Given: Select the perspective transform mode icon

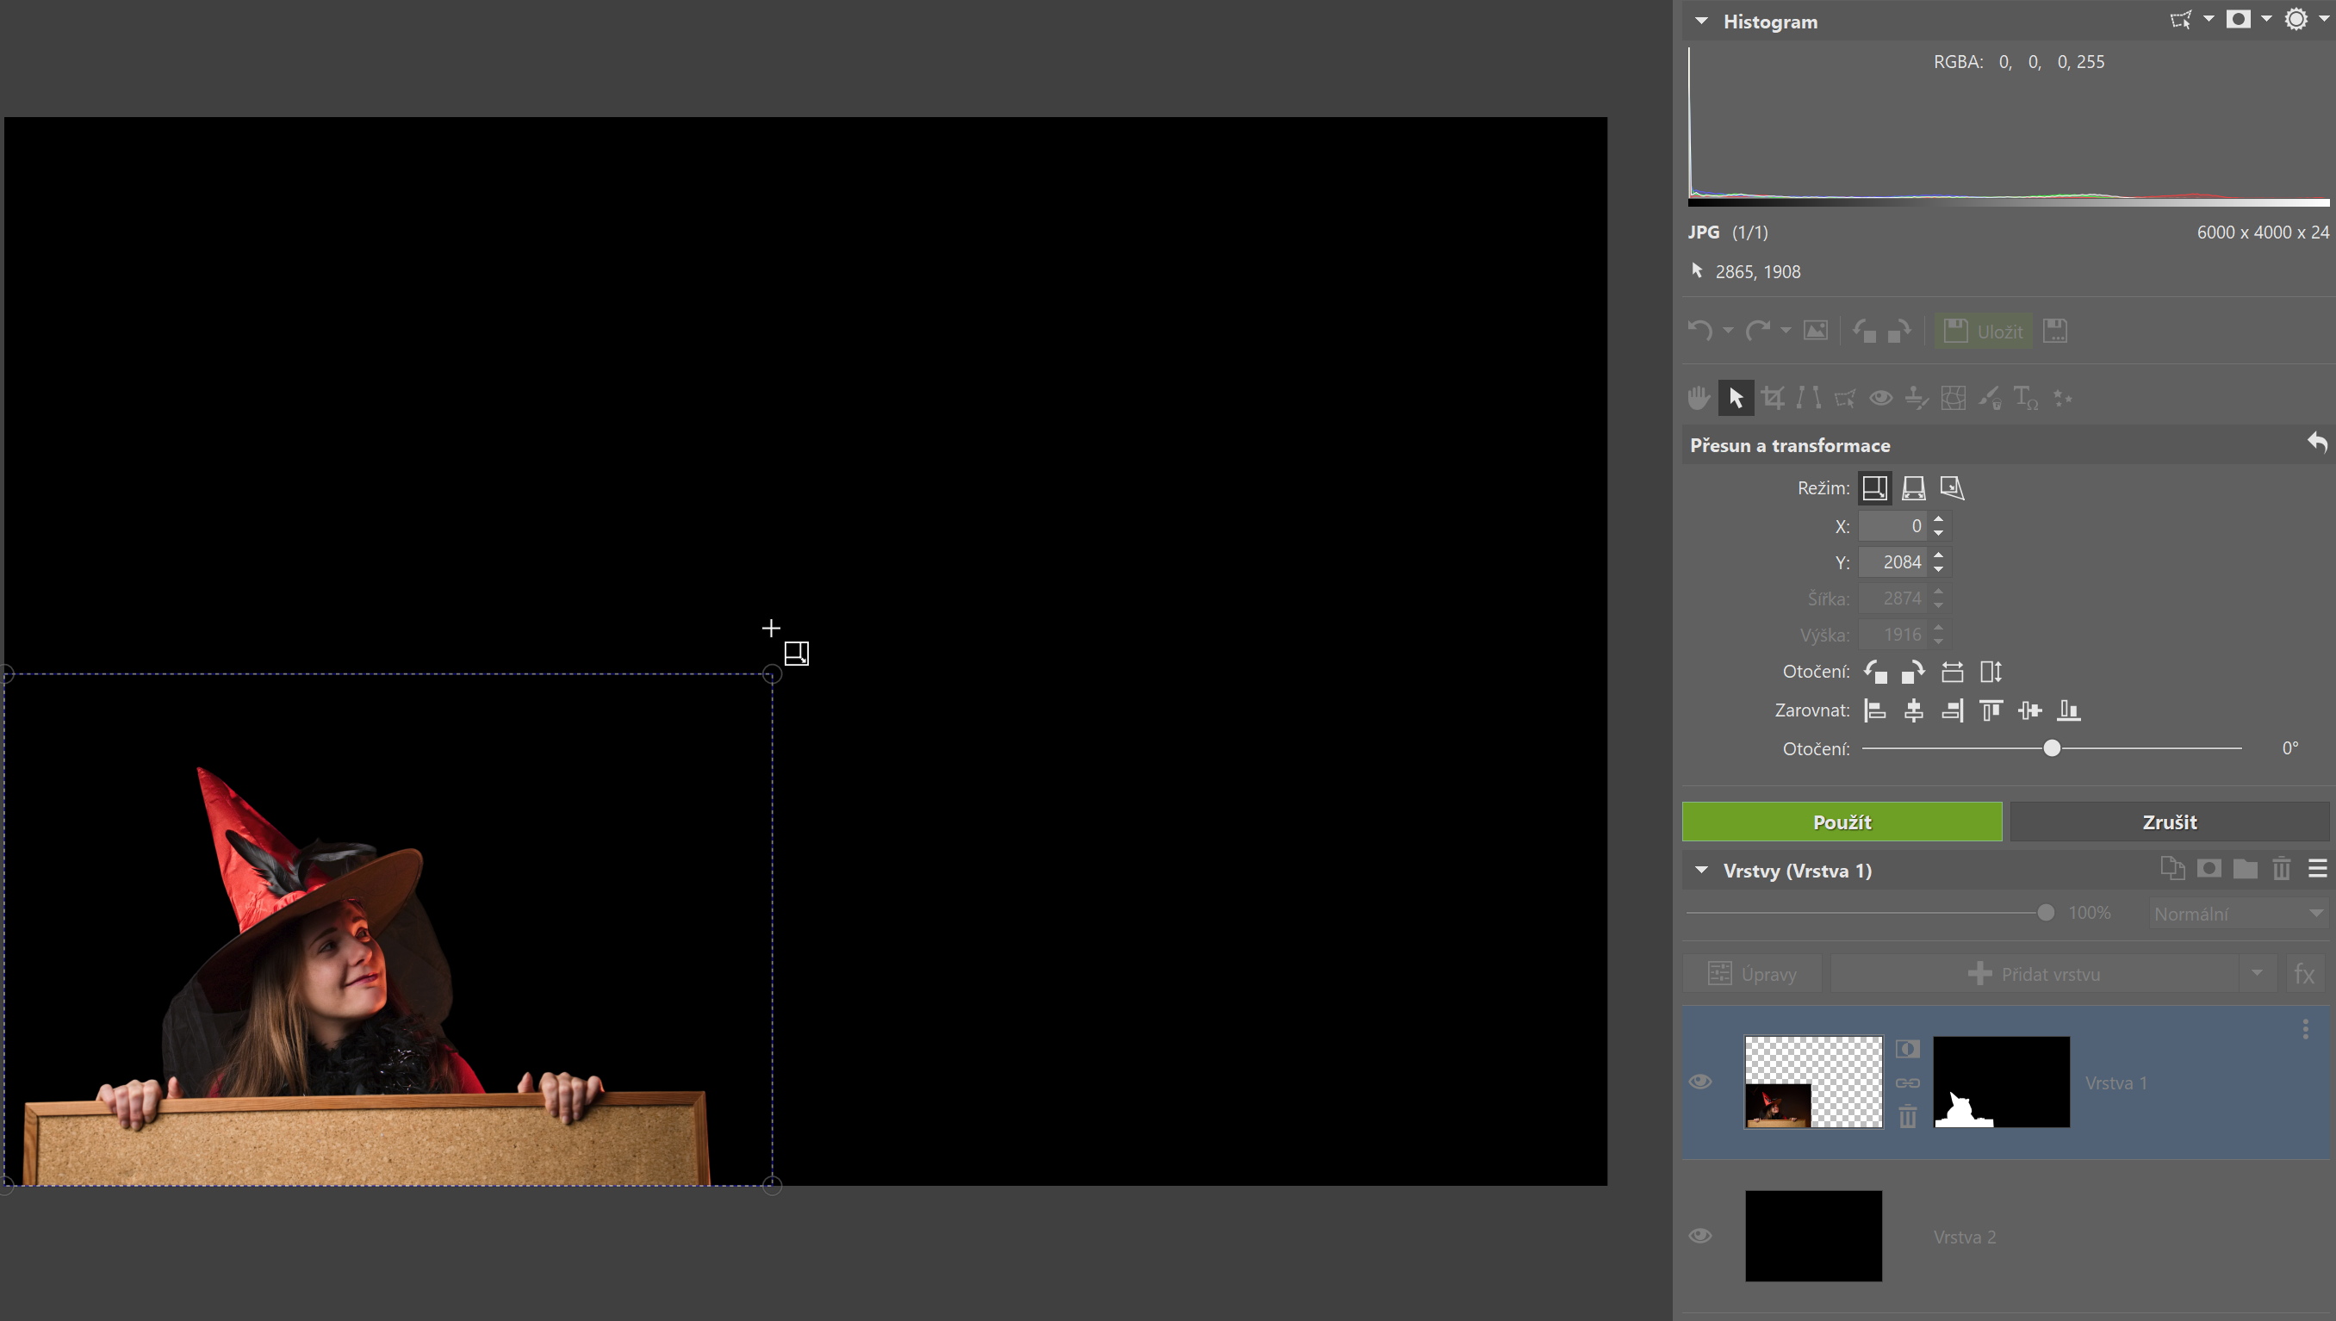Looking at the screenshot, I should pyautogui.click(x=1913, y=488).
